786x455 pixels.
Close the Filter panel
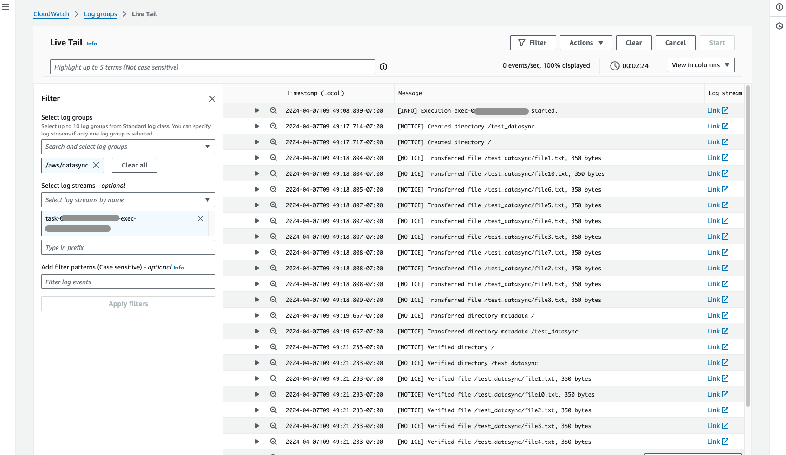point(212,99)
